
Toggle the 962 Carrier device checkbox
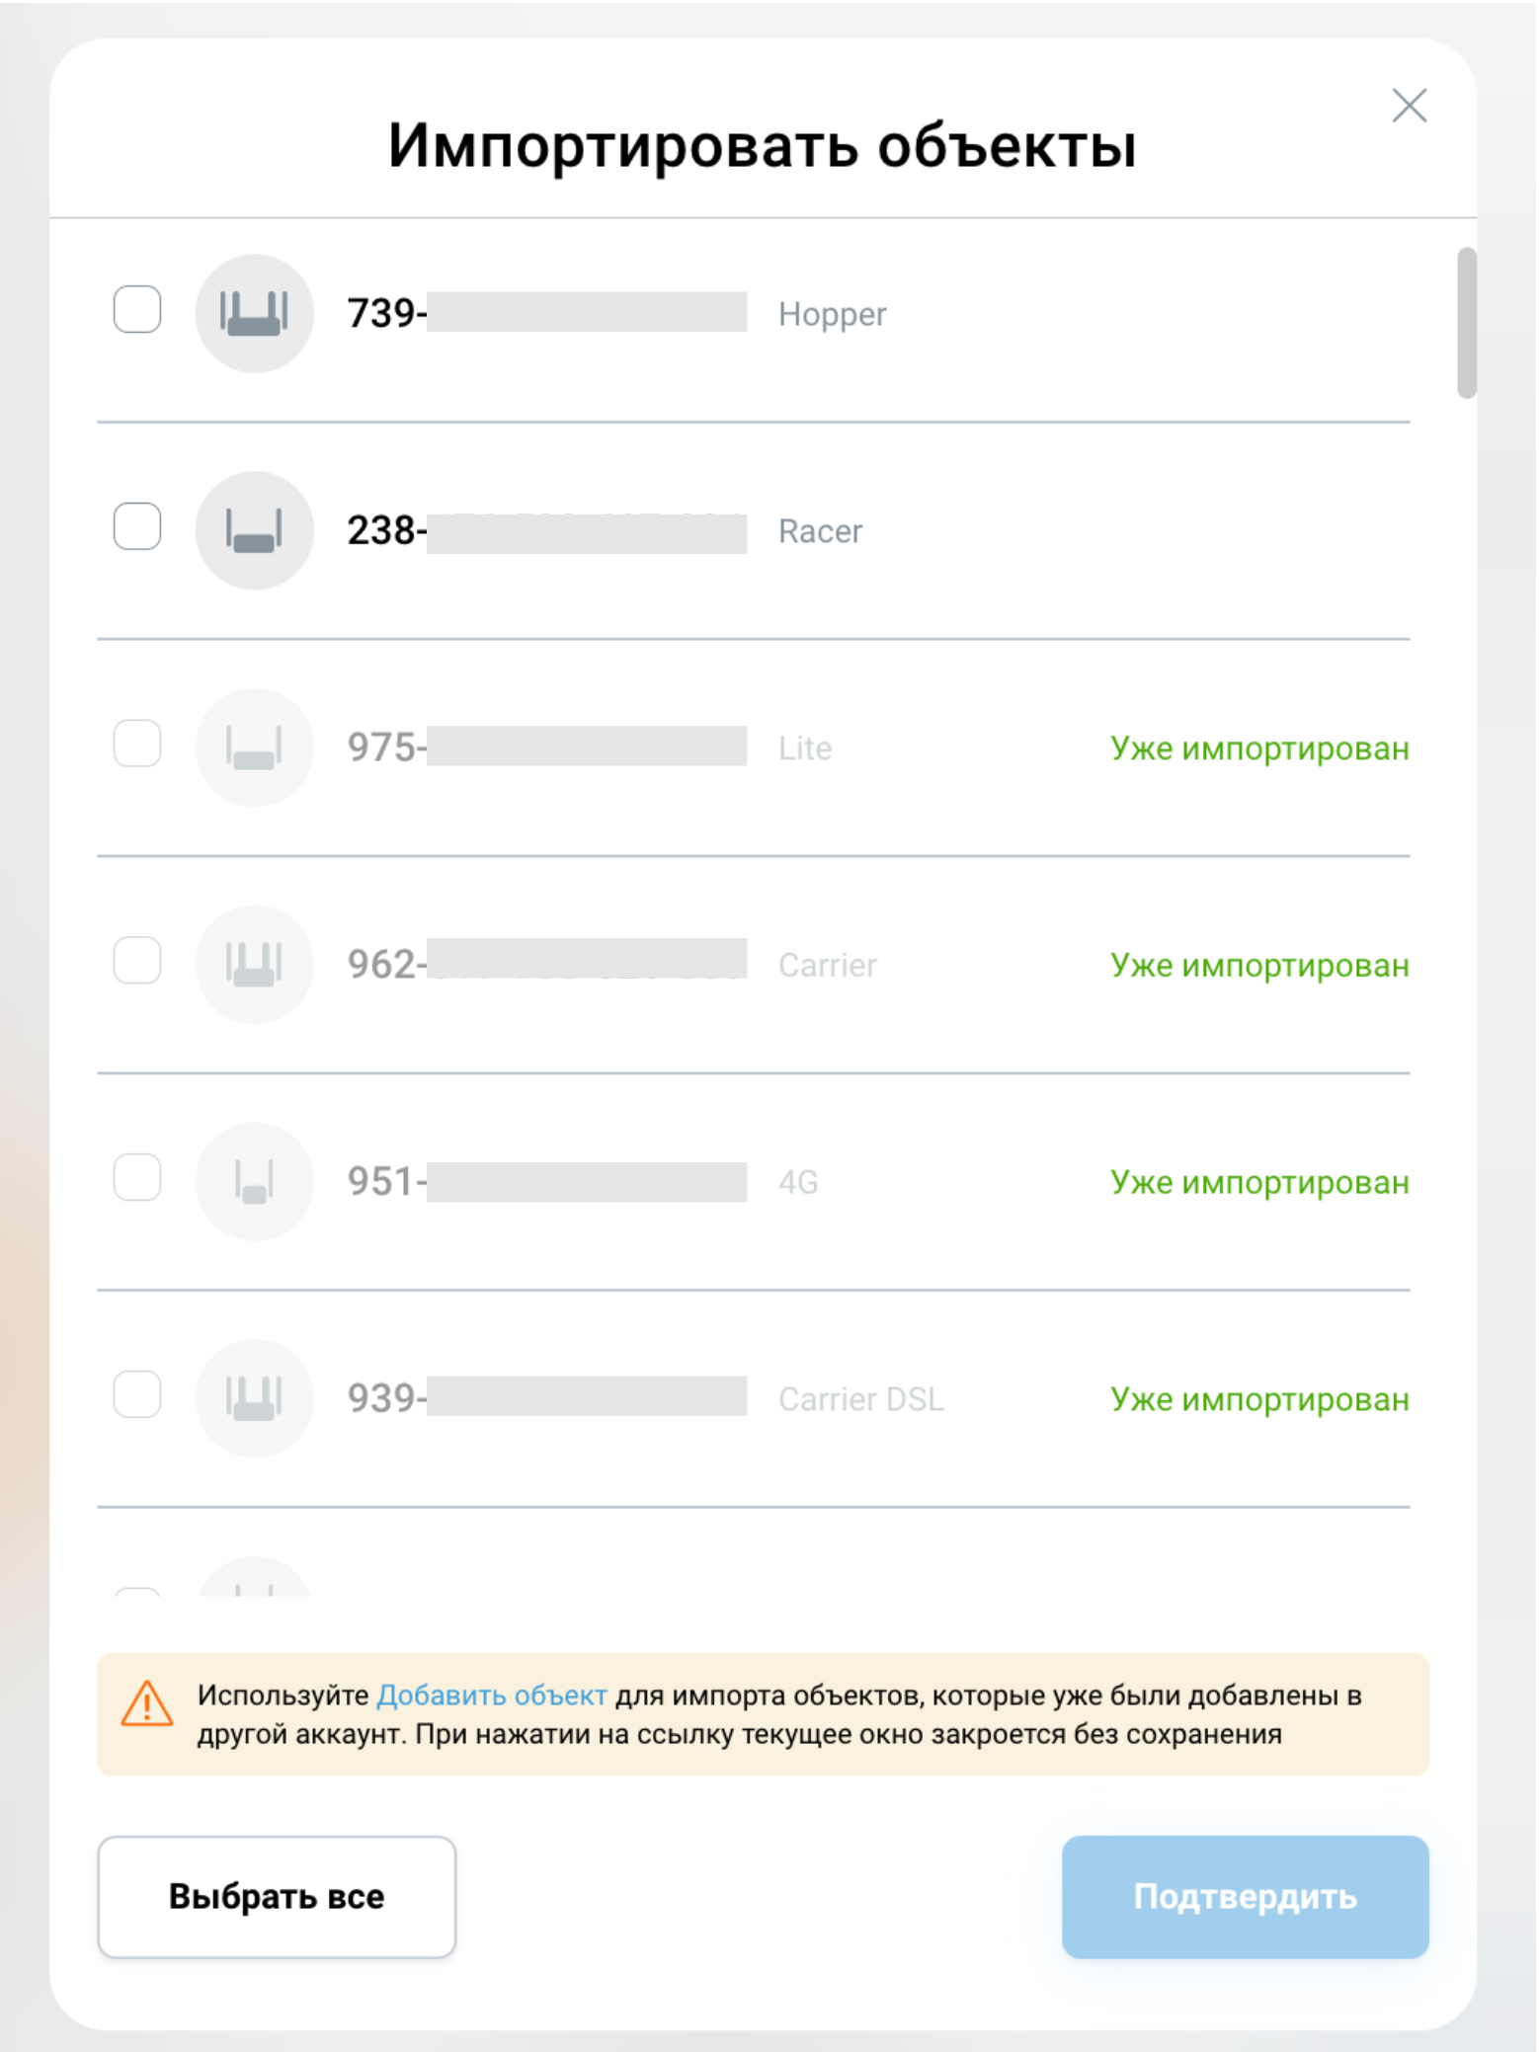click(x=137, y=961)
